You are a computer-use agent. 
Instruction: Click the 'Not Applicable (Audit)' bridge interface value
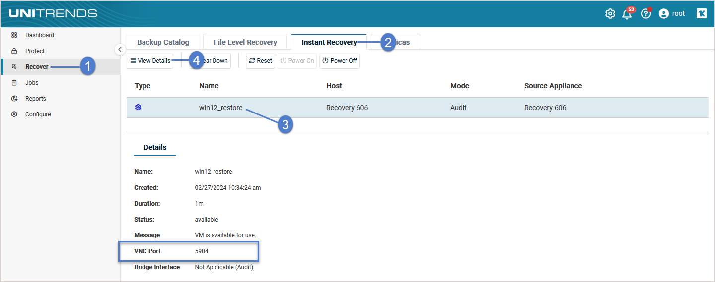click(x=224, y=267)
